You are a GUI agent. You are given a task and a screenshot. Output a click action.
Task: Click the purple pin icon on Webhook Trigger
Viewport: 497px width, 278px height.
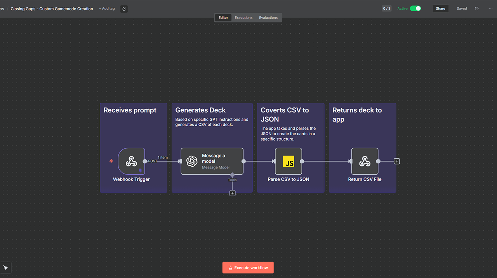tap(140, 170)
